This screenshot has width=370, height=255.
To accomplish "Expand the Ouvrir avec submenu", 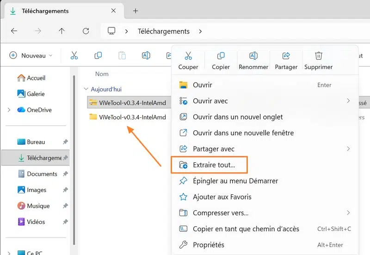I will point(348,101).
